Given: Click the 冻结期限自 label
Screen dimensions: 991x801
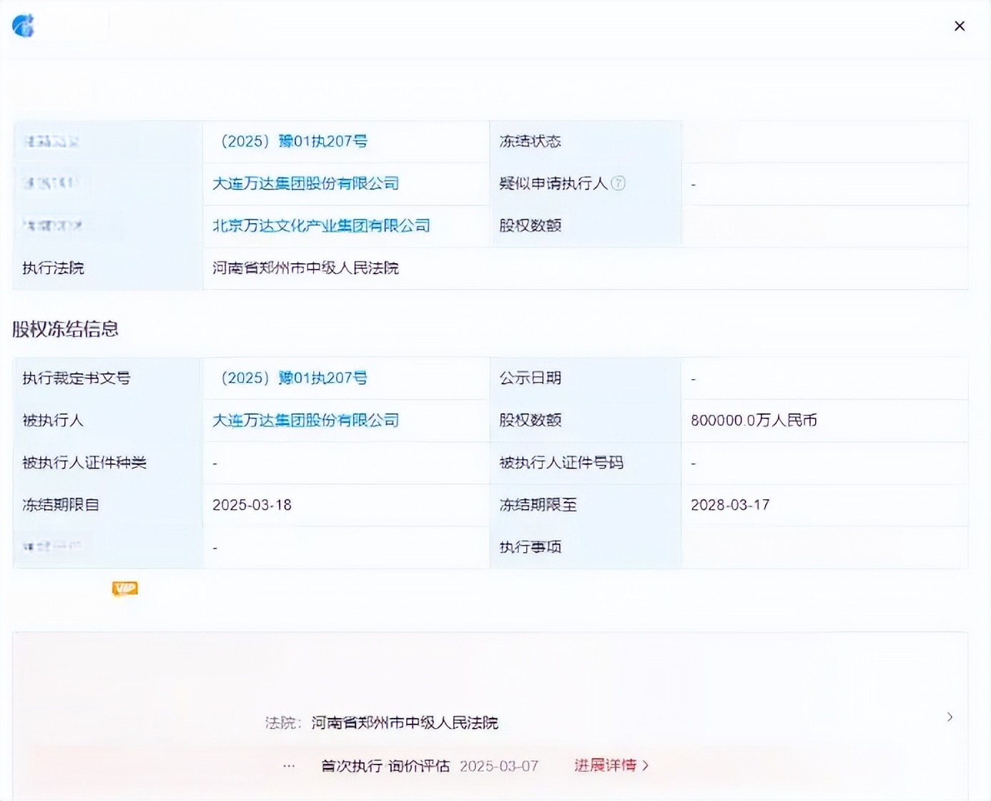Looking at the screenshot, I should point(61,505).
